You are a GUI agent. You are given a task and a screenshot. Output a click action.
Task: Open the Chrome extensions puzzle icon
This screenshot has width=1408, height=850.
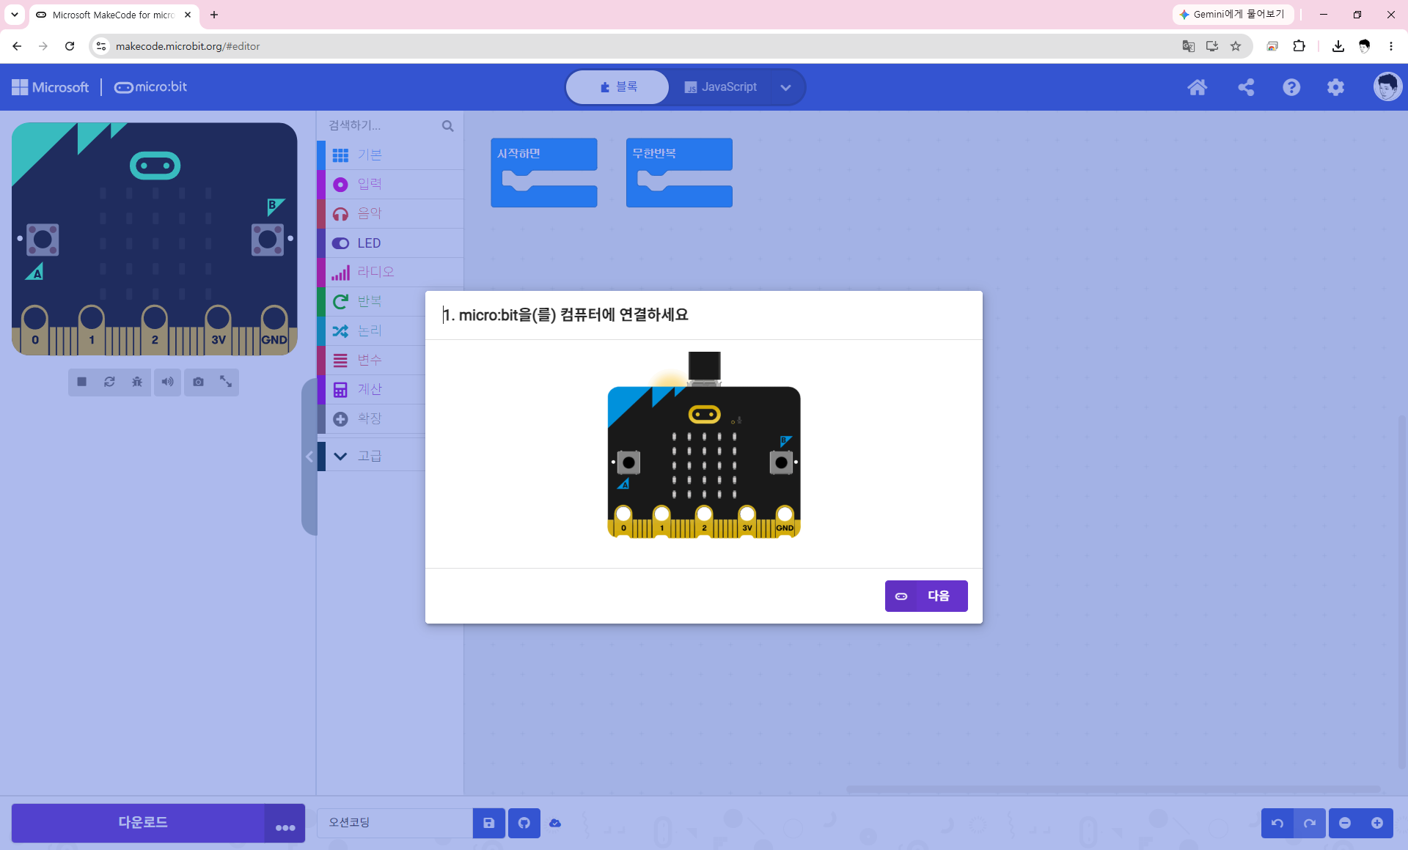coord(1299,46)
